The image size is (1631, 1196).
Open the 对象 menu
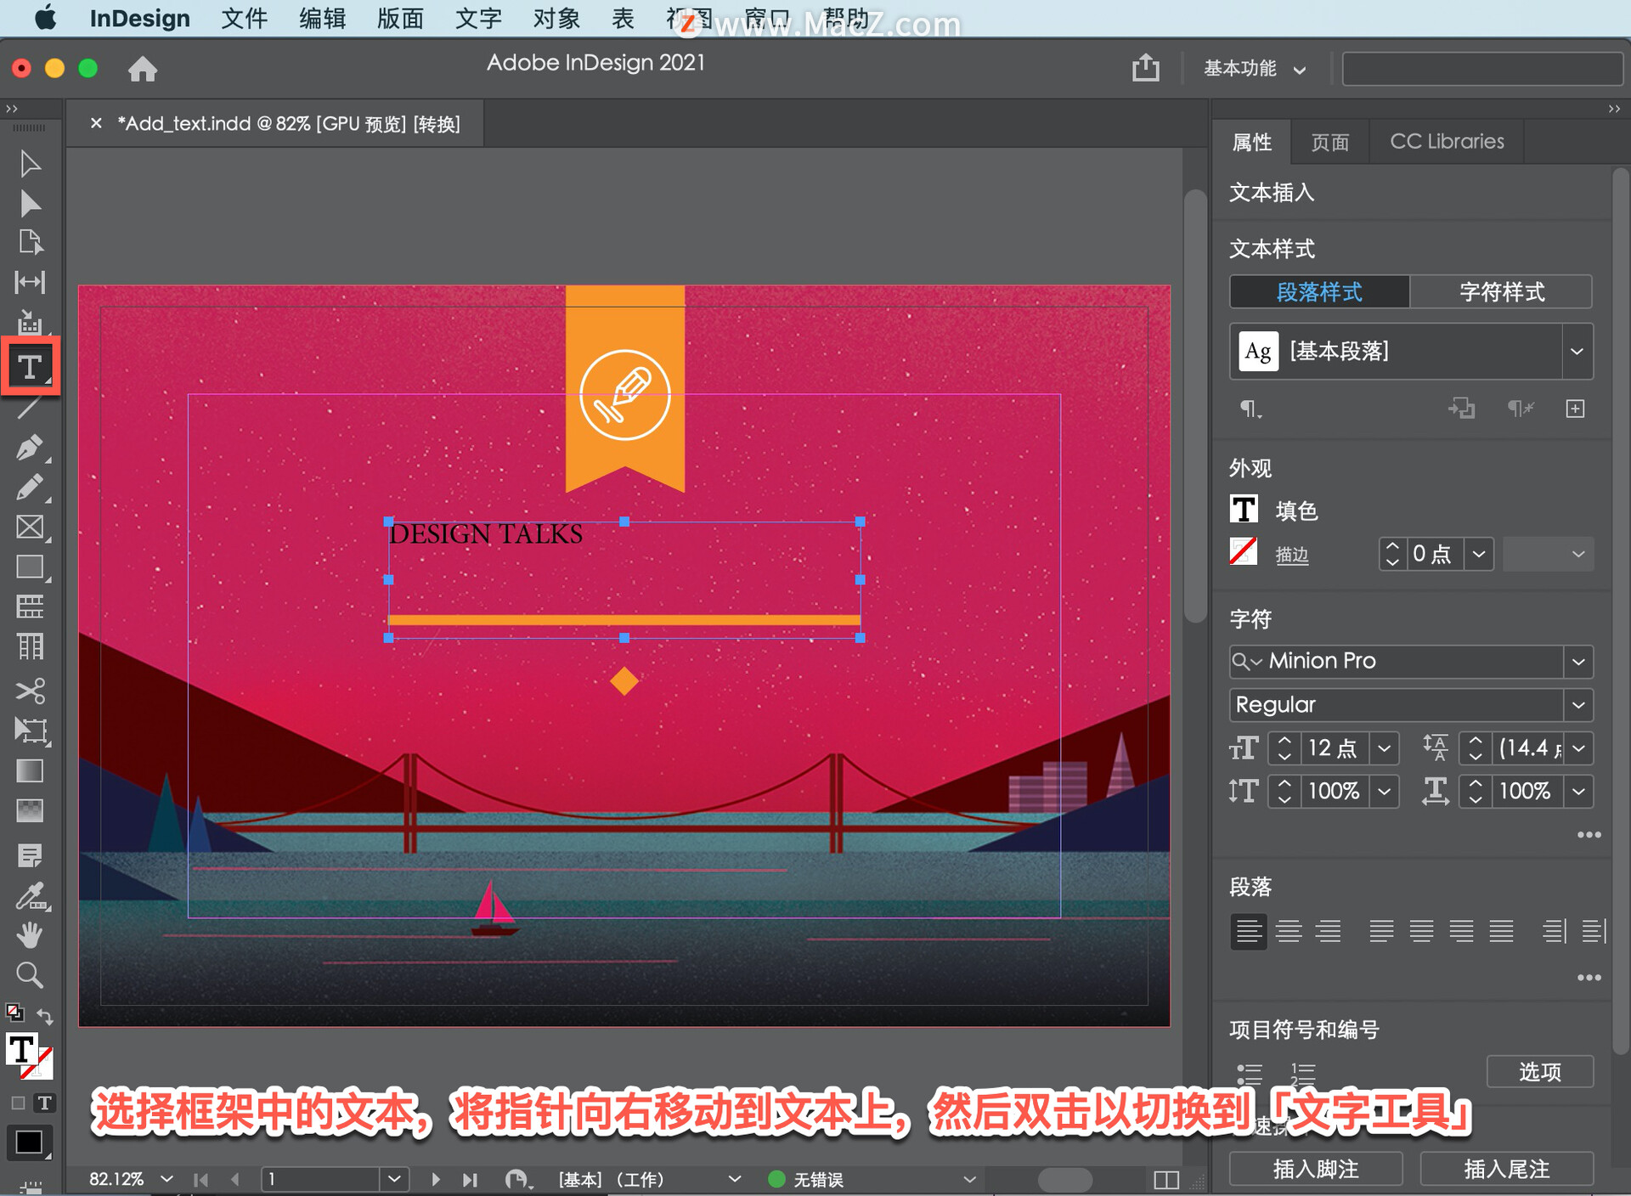click(x=556, y=19)
